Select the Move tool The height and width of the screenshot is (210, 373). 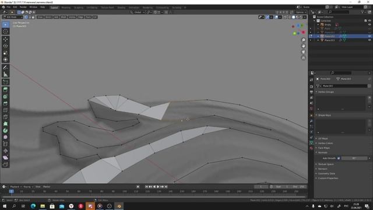click(5, 39)
